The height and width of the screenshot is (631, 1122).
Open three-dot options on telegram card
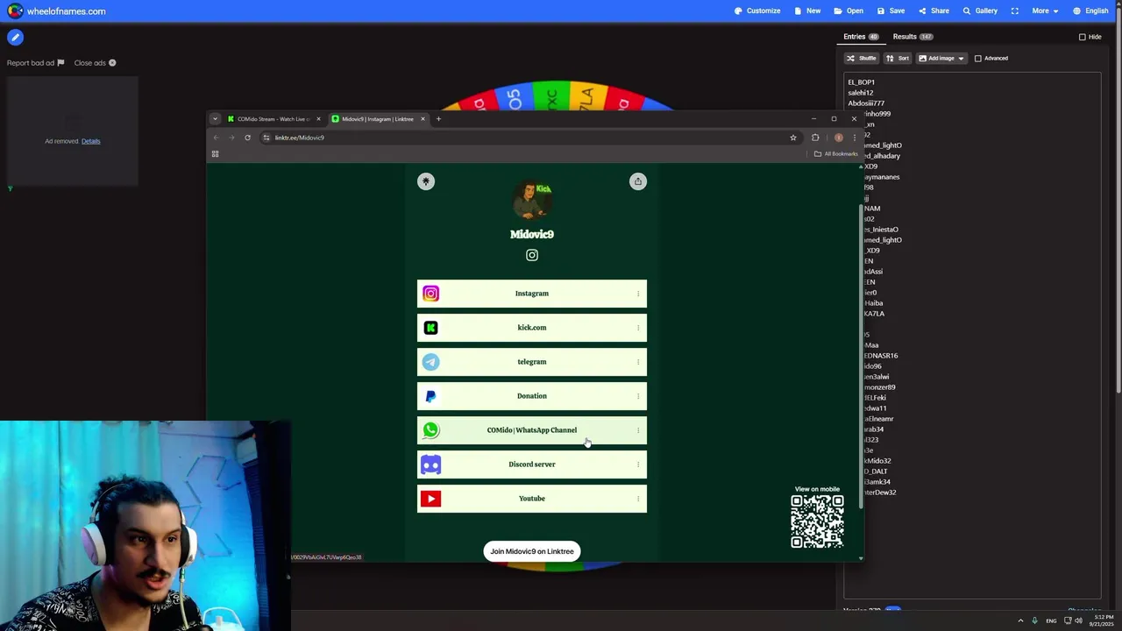click(x=637, y=362)
